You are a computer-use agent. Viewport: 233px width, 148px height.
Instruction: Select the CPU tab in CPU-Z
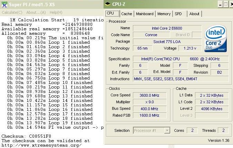tap(112, 13)
